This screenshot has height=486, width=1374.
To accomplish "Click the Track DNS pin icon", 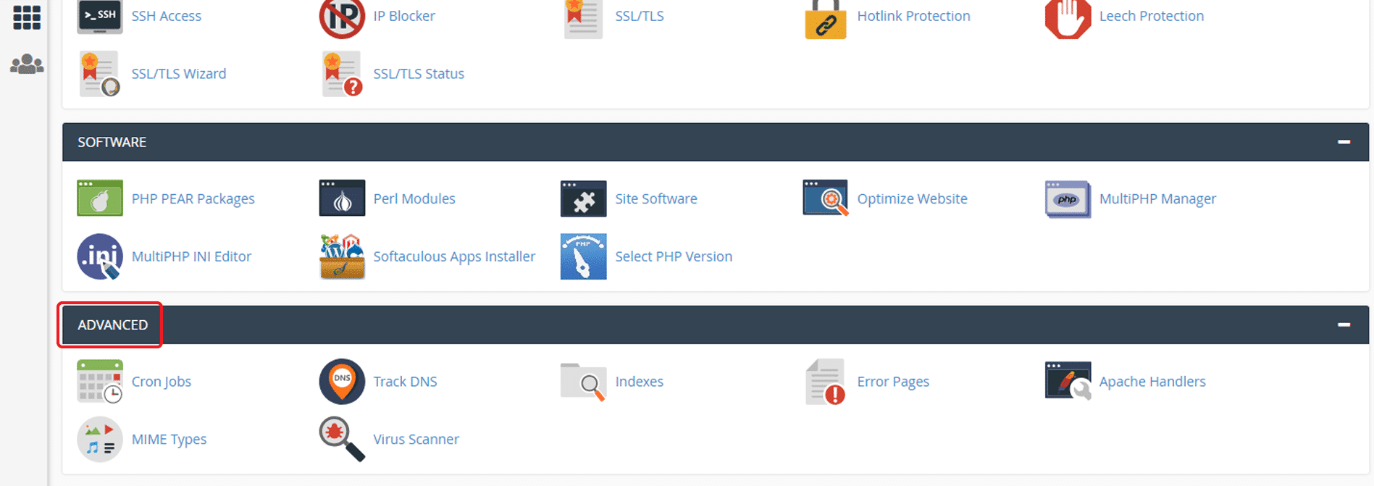I will (342, 382).
